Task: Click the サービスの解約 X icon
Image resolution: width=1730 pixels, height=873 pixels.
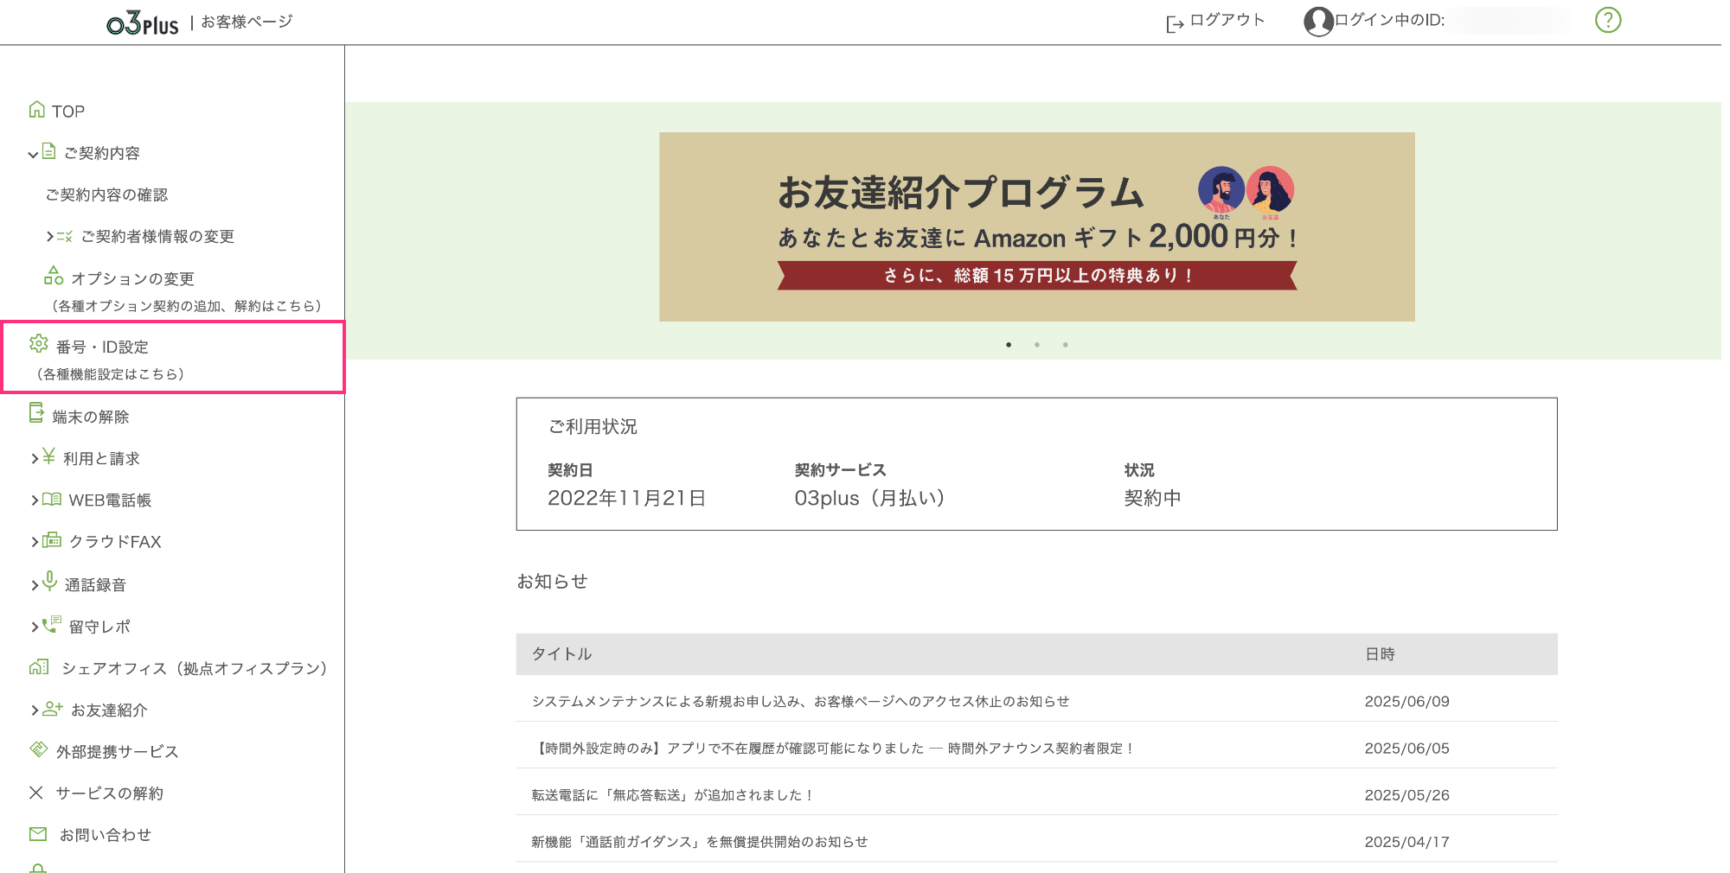Action: (35, 793)
